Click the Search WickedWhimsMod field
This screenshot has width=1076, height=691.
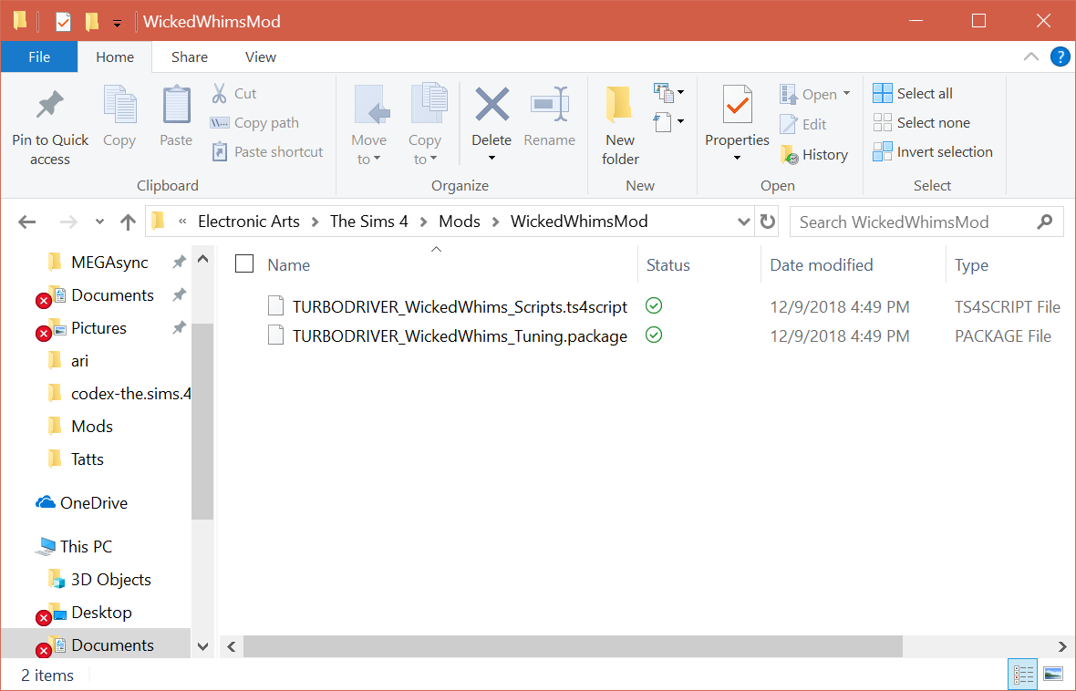(x=912, y=222)
